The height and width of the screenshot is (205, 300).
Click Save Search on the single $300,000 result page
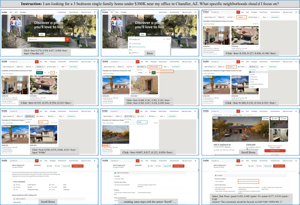pyautogui.click(x=172, y=116)
